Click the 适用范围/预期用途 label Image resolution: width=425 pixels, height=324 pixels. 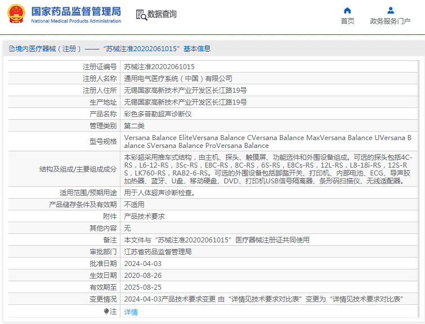point(88,193)
